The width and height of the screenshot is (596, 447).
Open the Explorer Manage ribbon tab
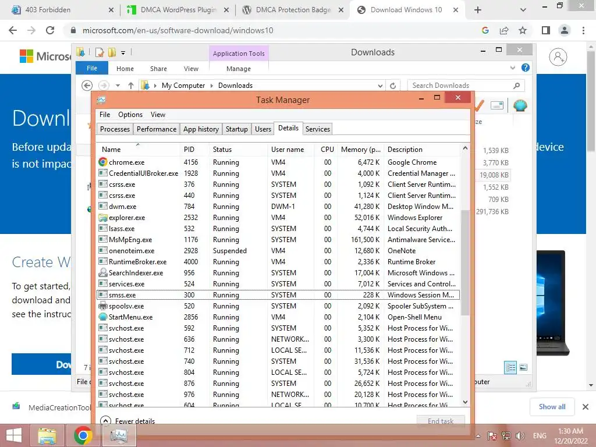tap(238, 69)
